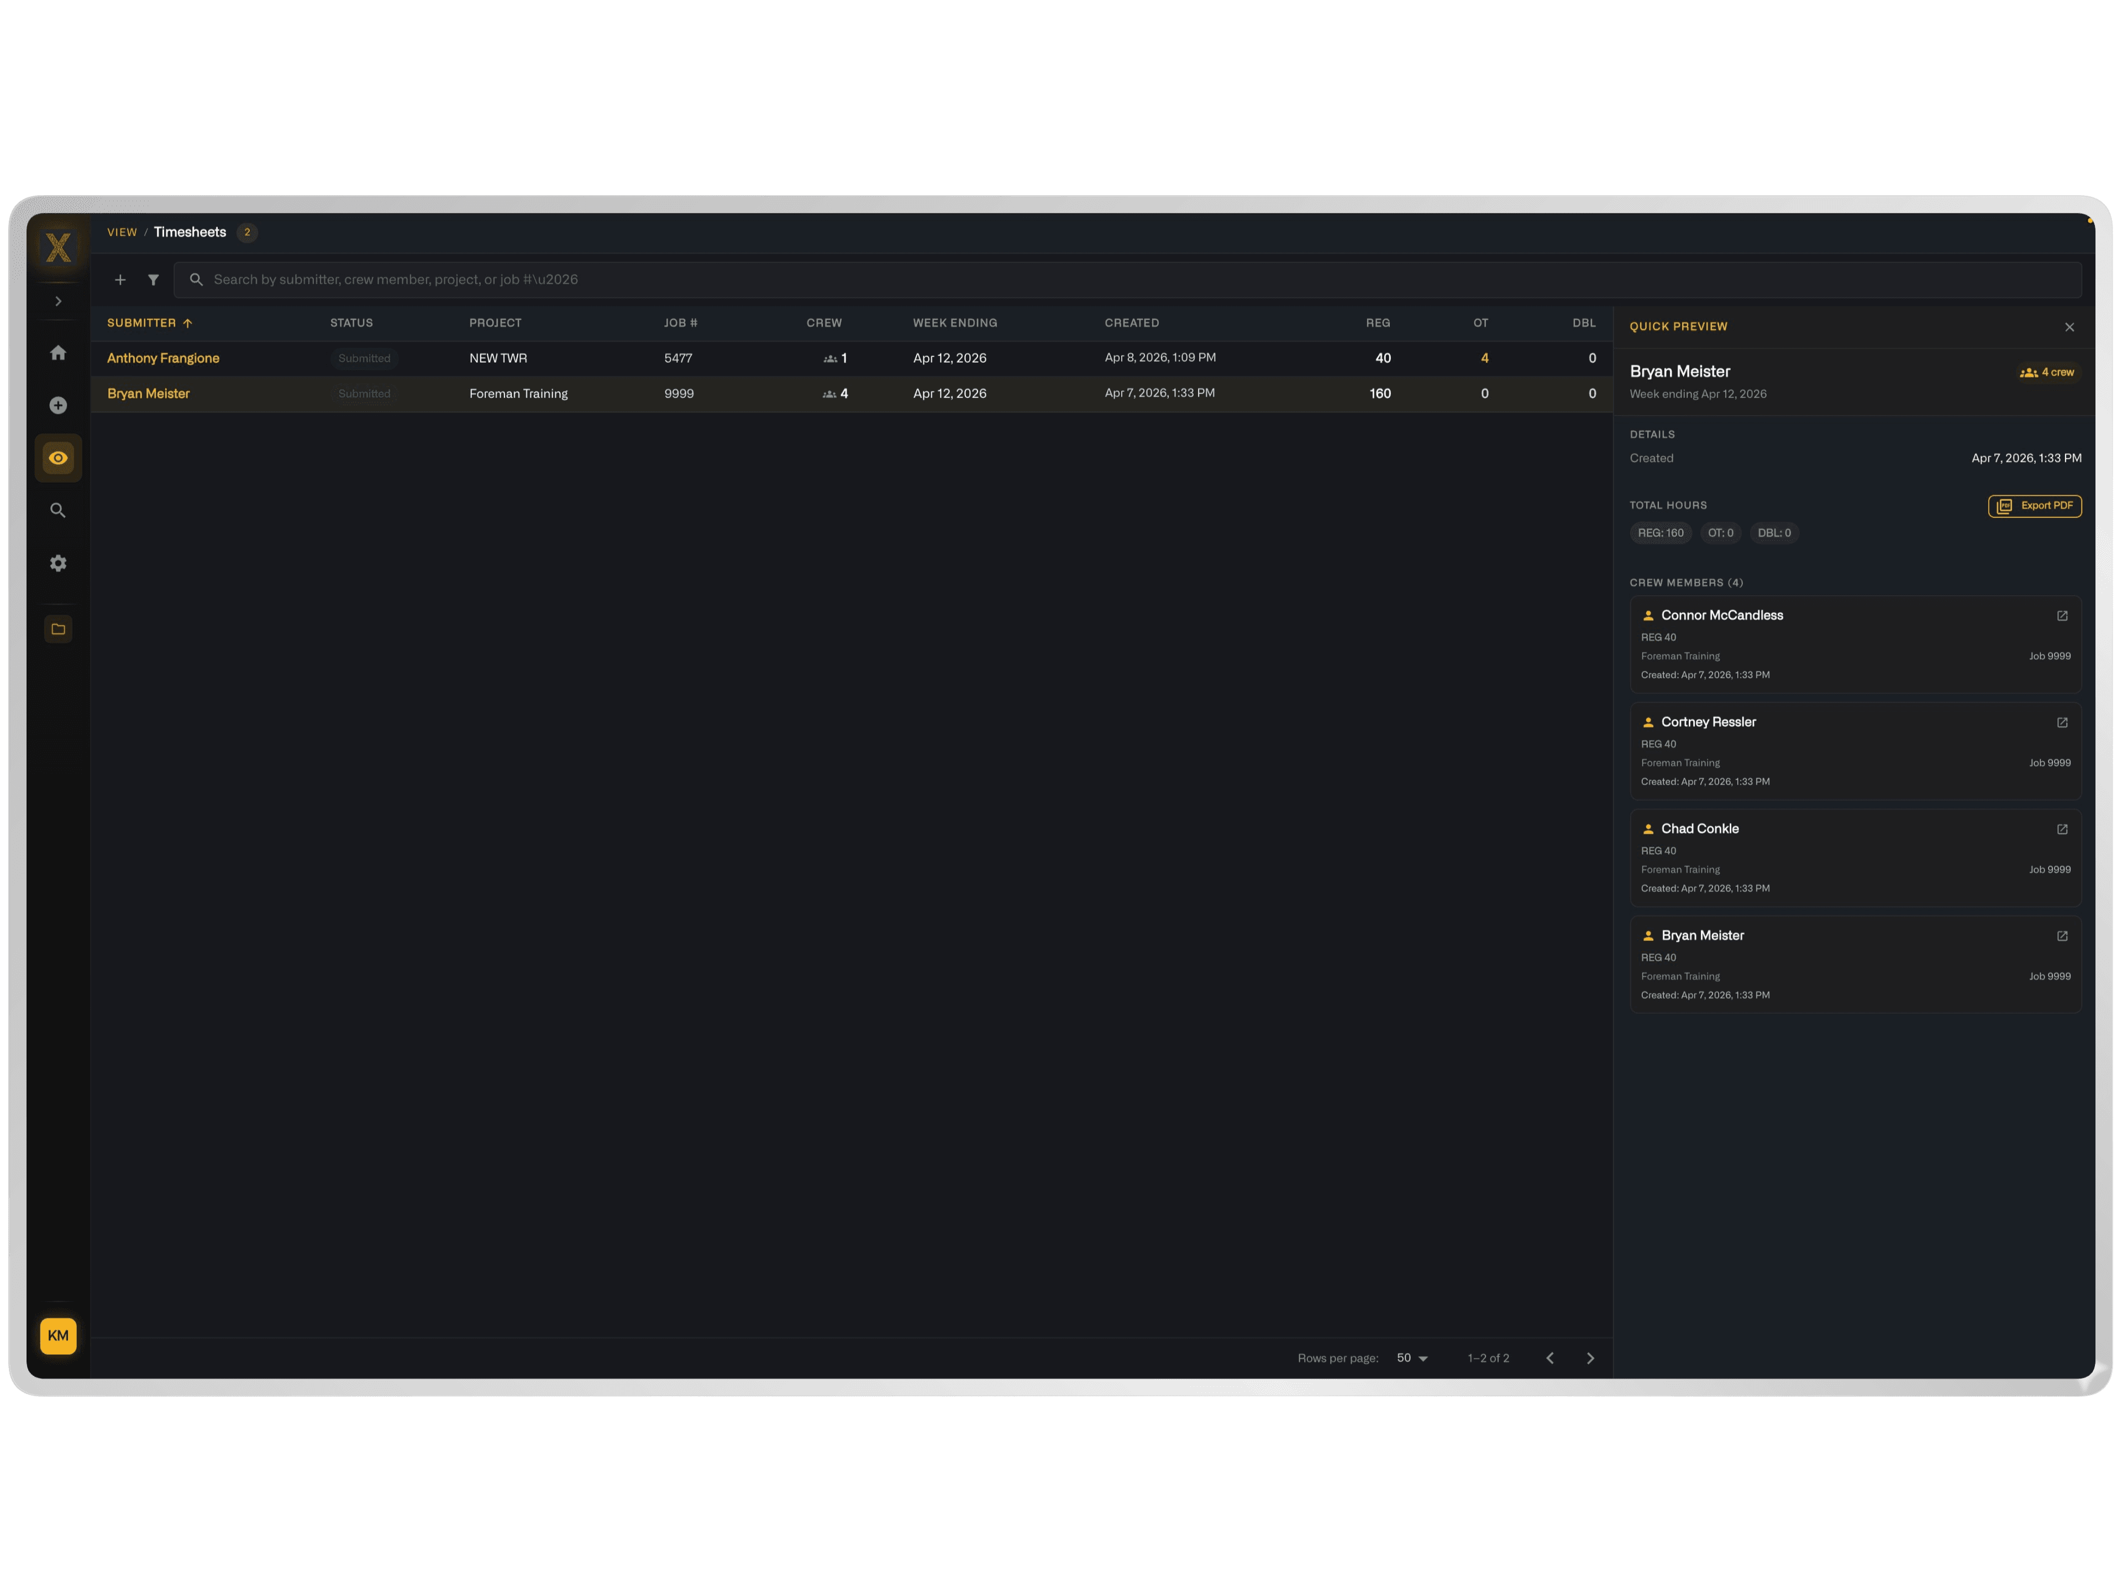The image size is (2122, 1592).
Task: Sort by the OT column header
Action: click(x=1480, y=323)
